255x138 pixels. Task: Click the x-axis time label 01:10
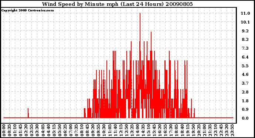pyautogui.click(x=15, y=130)
